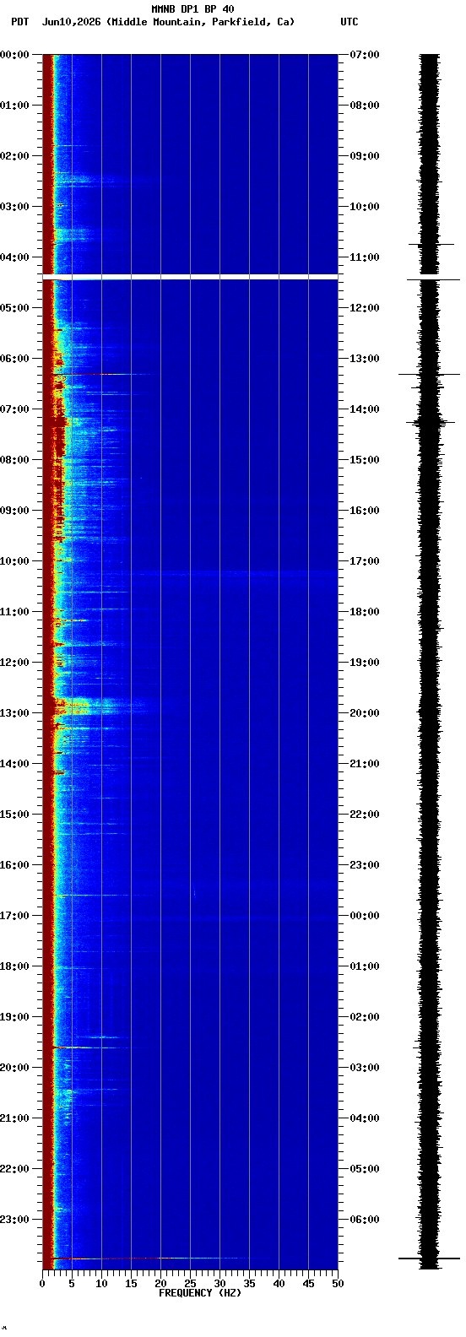The height and width of the screenshot is (1337, 466).
Task: Click the "13:00" label on PDT axis
Action: click(14, 713)
